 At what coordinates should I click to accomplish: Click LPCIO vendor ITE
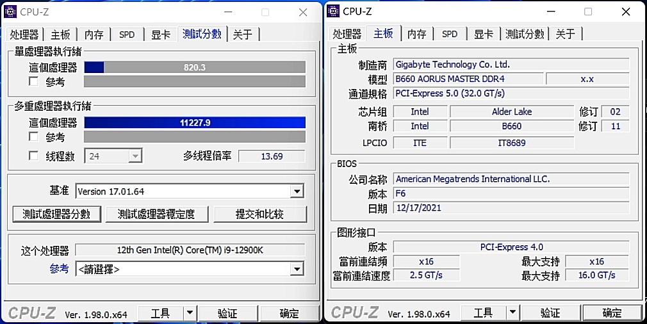pyautogui.click(x=420, y=143)
